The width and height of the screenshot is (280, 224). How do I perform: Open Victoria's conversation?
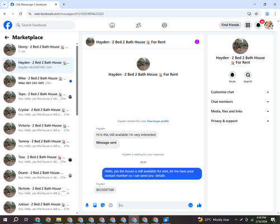click(x=38, y=128)
